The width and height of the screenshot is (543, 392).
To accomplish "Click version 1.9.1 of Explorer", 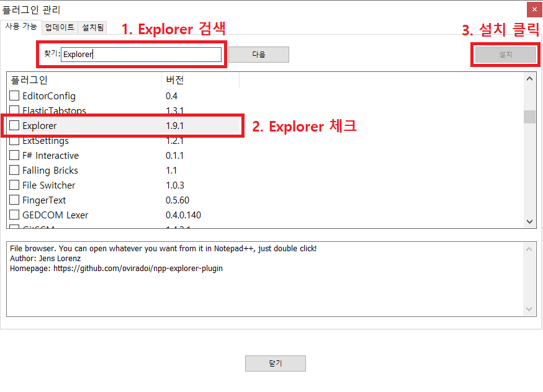I will (x=174, y=125).
